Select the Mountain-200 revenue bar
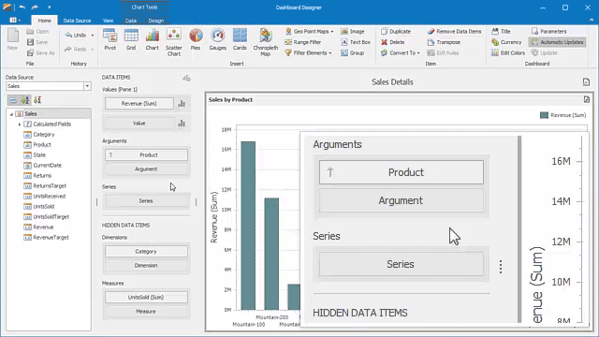Screen dimensions: 599x337 (271, 254)
